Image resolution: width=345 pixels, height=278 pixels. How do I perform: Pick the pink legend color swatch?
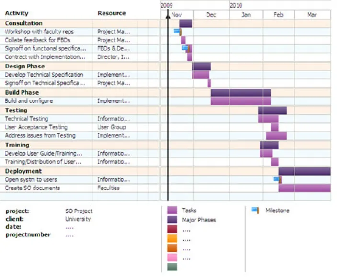[172, 258]
